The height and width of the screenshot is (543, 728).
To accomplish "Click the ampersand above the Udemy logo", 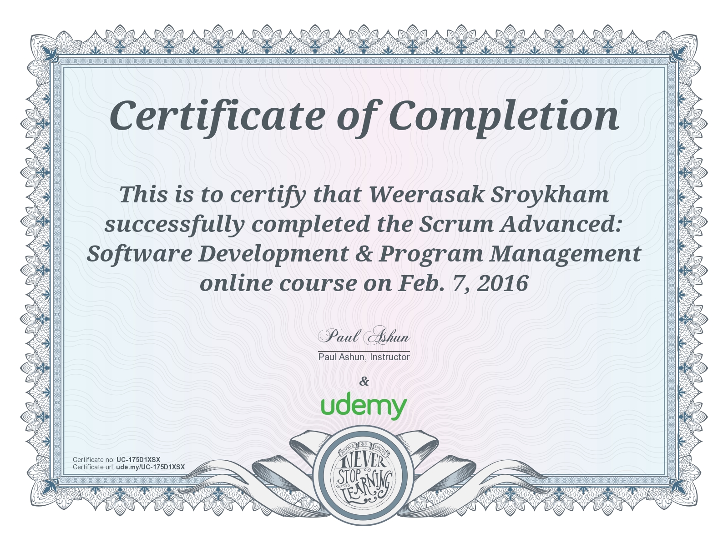I will [364, 381].
